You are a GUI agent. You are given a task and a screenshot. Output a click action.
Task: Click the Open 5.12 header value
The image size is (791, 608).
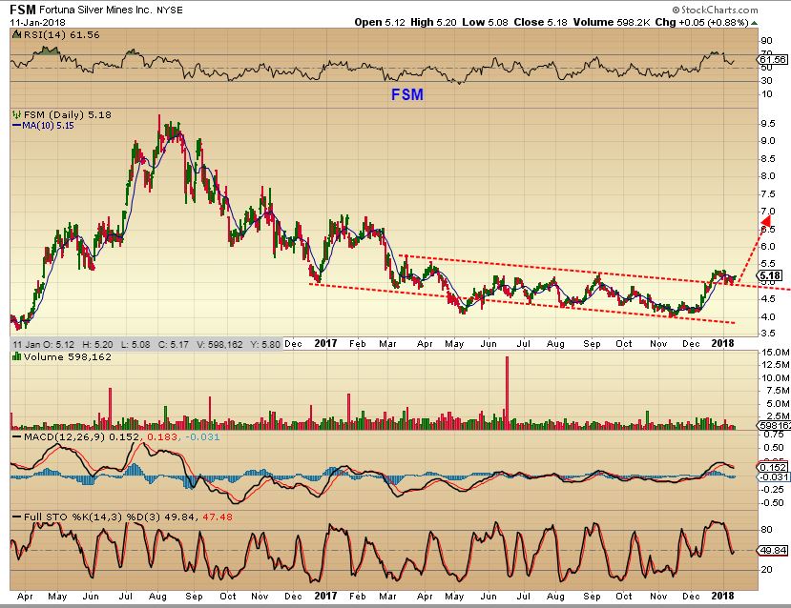pyautogui.click(x=380, y=22)
